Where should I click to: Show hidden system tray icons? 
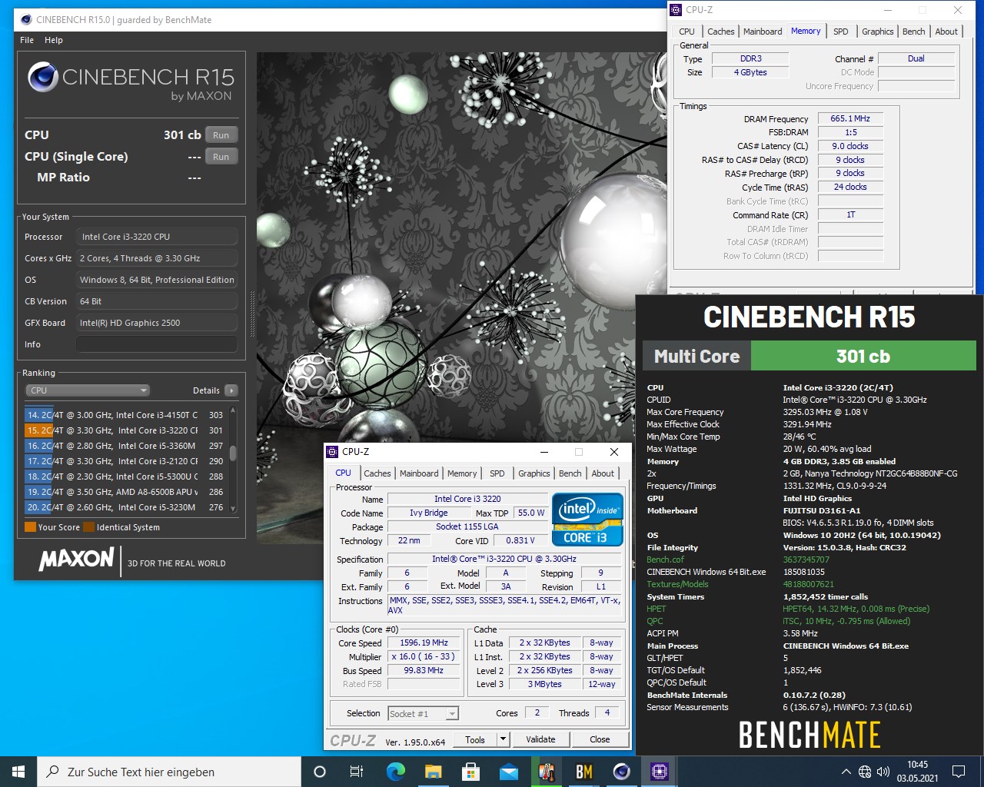[x=846, y=772]
